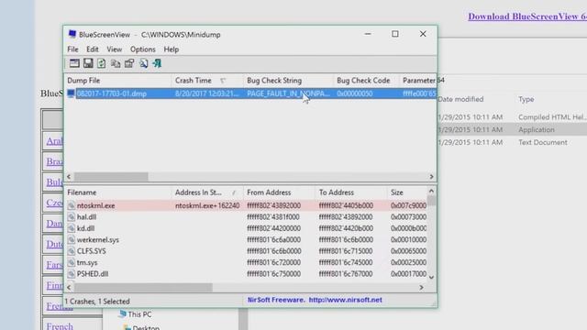The height and width of the screenshot is (330, 587).
Task: Click the file icon next to kd.dll
Action: [72, 228]
